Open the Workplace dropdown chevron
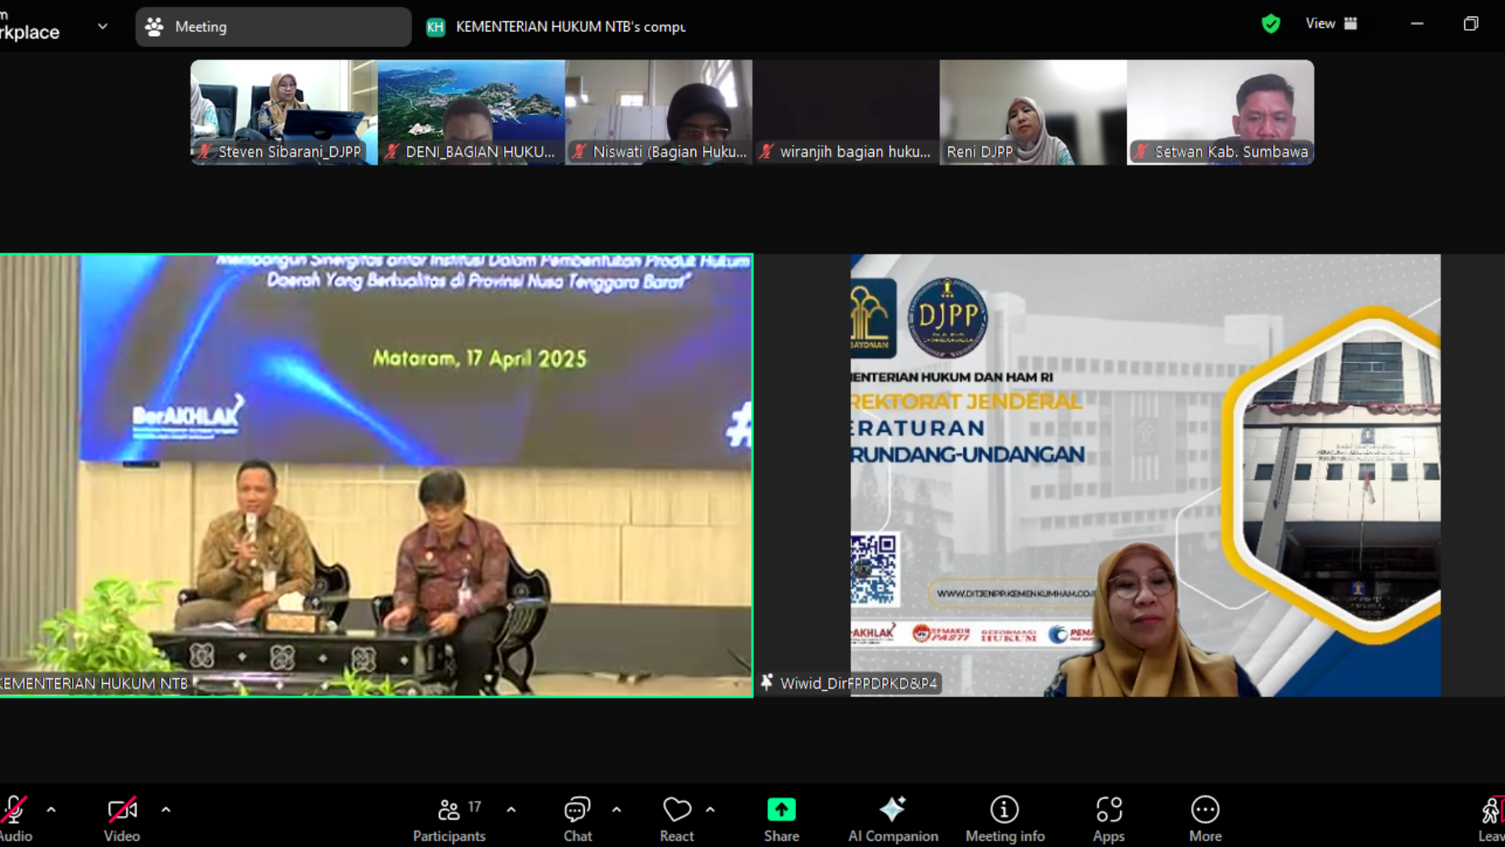 pos(103,26)
